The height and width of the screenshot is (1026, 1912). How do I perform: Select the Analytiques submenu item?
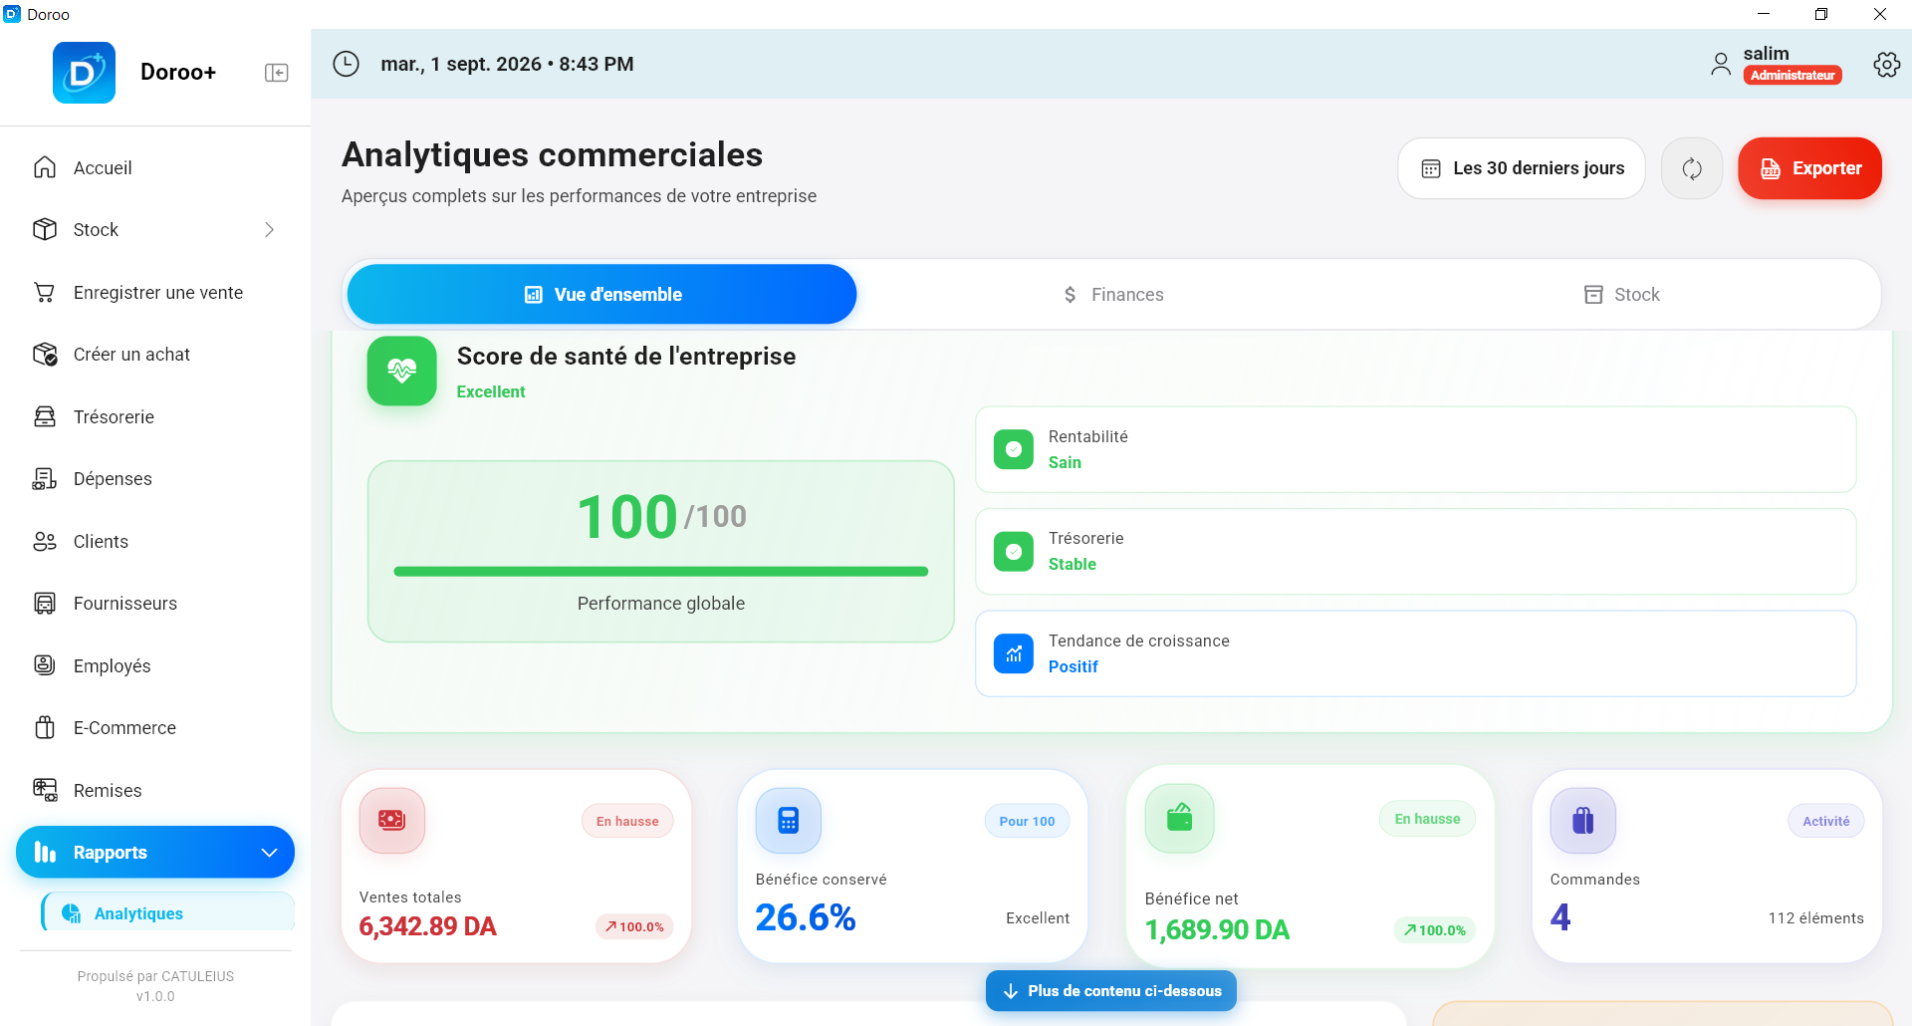tap(168, 912)
